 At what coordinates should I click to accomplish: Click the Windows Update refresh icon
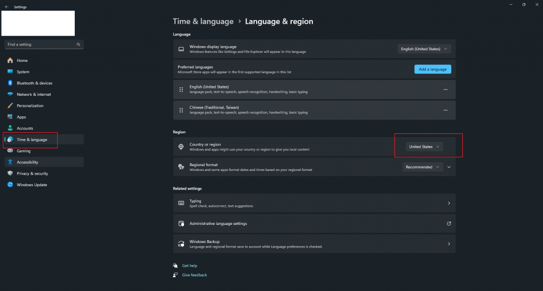click(x=10, y=185)
